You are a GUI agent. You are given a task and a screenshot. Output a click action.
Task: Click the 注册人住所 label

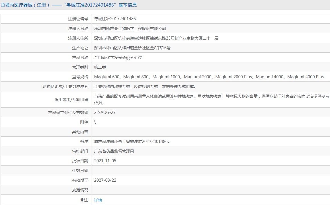78,38
